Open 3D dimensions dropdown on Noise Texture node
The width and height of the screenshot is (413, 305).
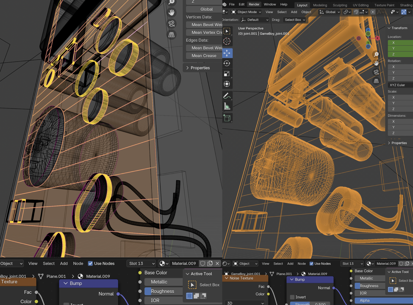coord(245,303)
